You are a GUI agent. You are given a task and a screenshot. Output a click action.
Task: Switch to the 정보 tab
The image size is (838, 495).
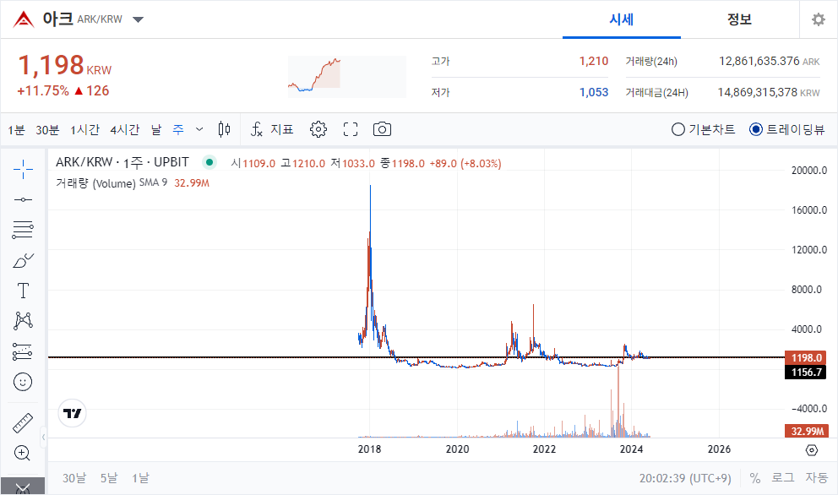coord(740,19)
